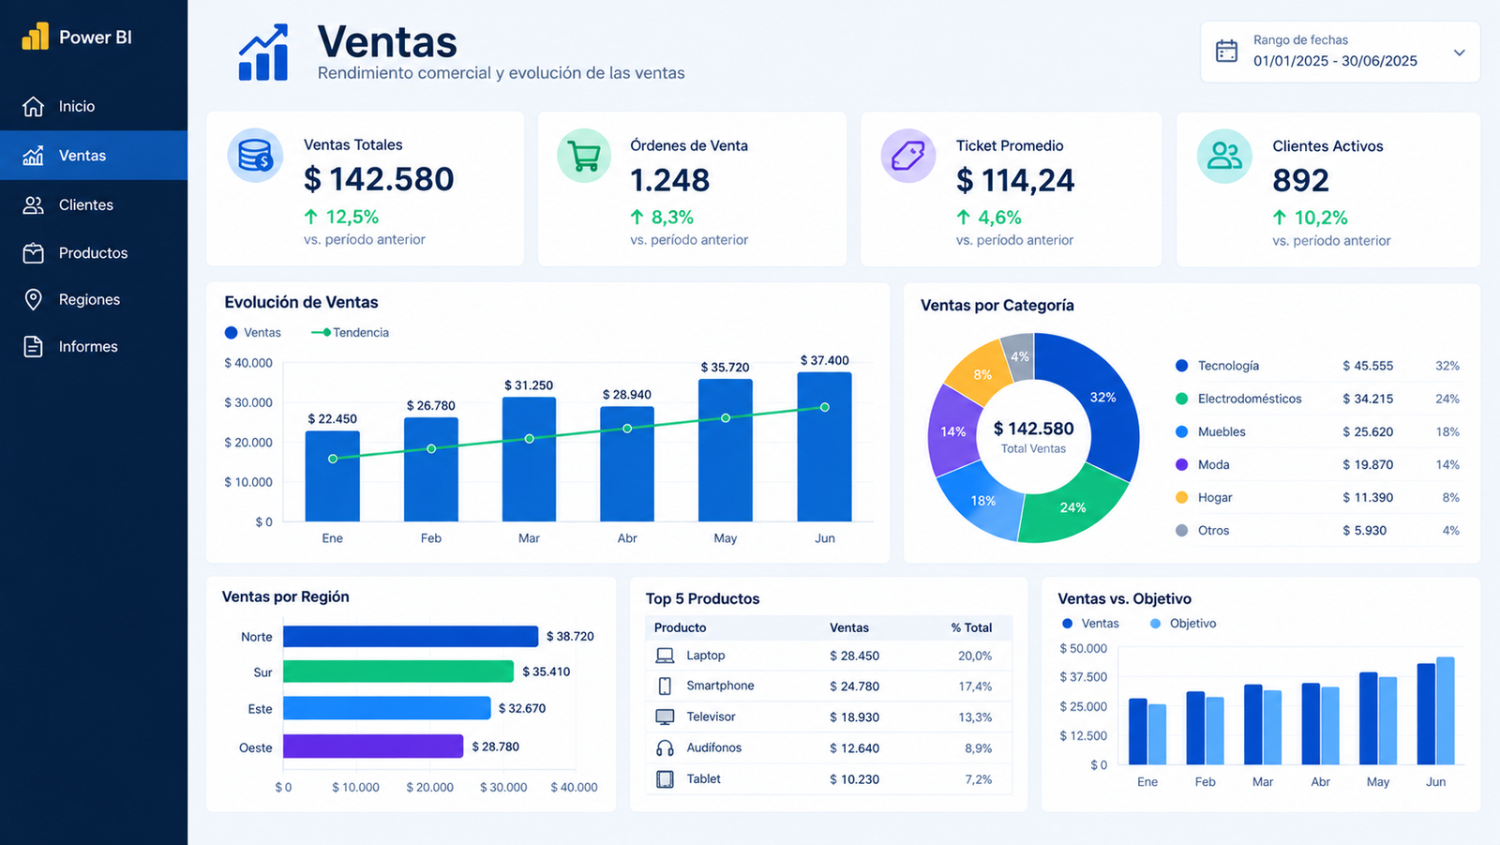Select the Oeste region bar

coord(373,746)
